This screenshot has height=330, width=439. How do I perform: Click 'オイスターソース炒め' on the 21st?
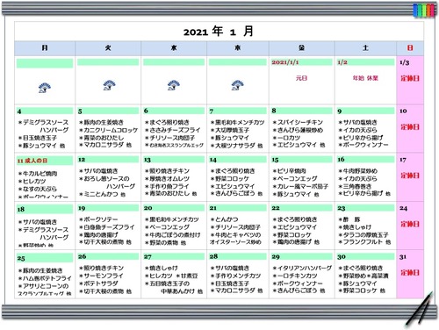[x=235, y=242]
